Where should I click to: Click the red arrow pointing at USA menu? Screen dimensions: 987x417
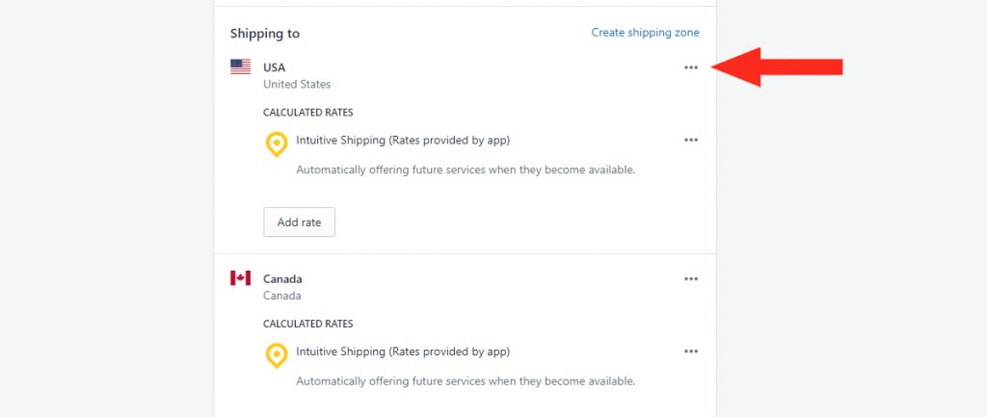(777, 66)
